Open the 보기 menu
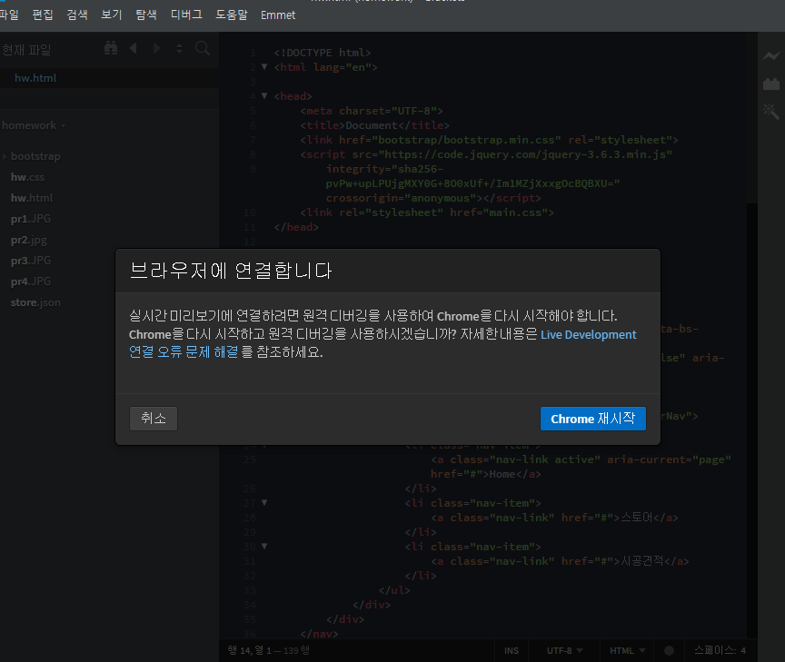785x662 pixels. click(x=112, y=15)
